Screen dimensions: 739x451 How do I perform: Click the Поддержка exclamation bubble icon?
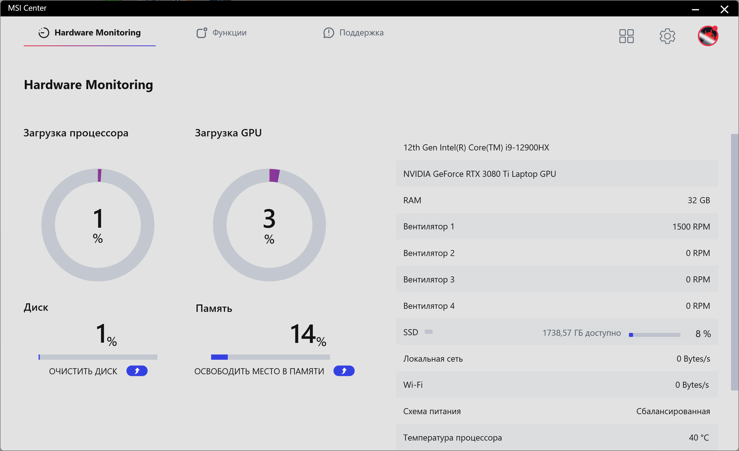click(328, 33)
